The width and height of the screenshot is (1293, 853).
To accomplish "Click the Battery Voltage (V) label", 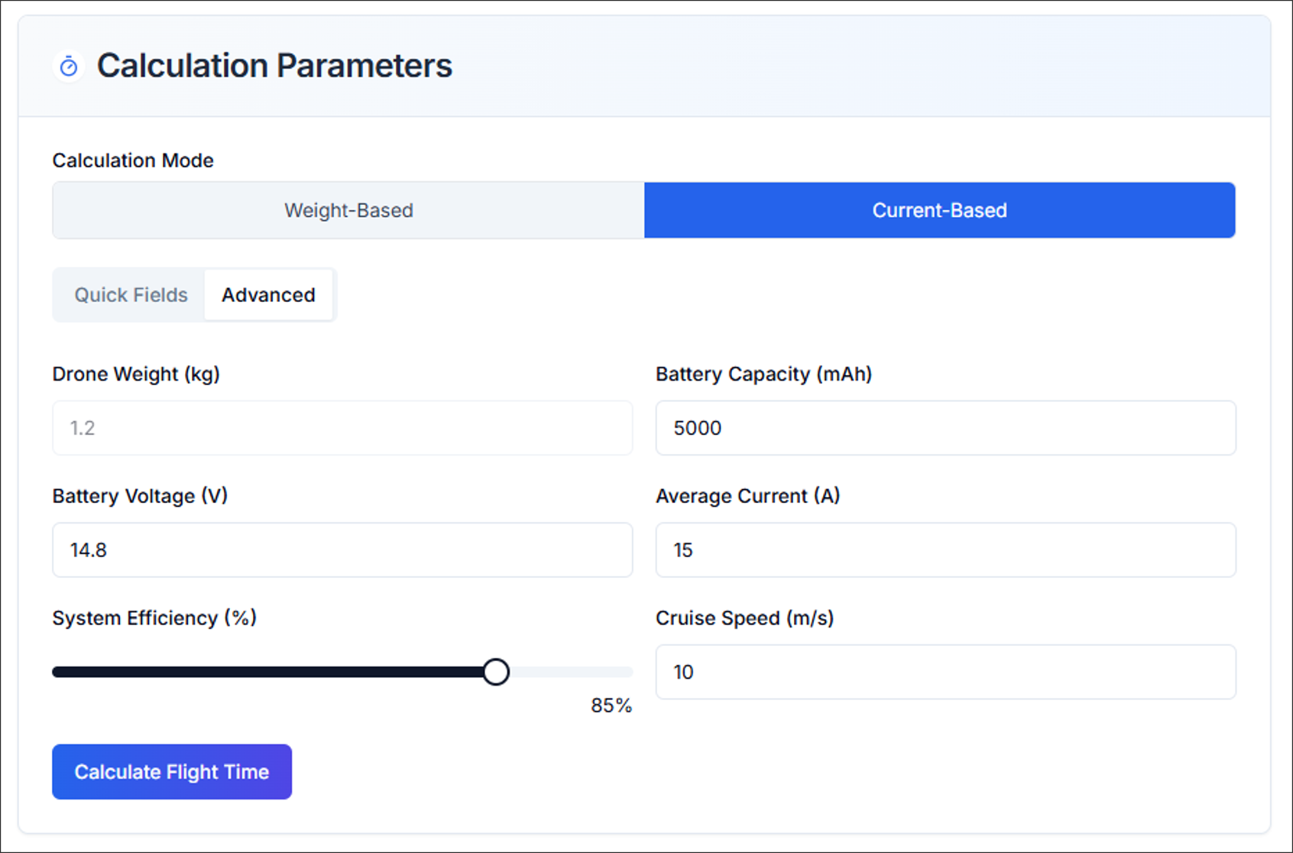I will pyautogui.click(x=140, y=496).
